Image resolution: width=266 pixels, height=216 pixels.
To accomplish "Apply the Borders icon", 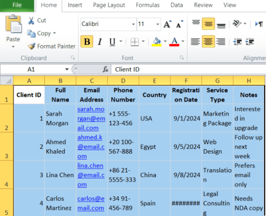I will point(135,42).
